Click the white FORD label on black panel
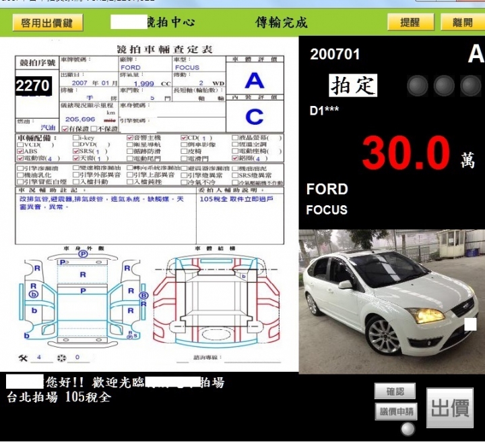 [x=327, y=189]
